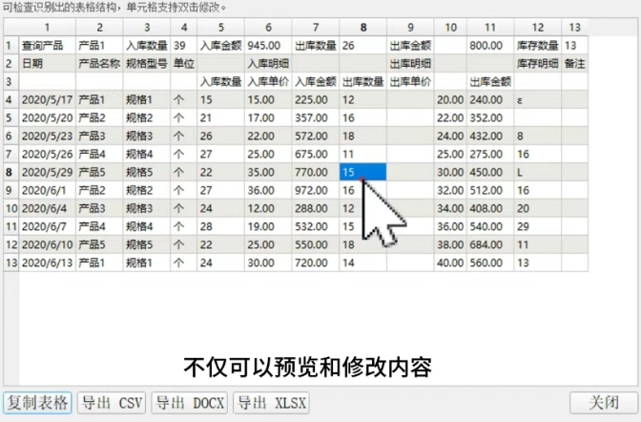This screenshot has width=641, height=422.
Task: Click the 产品名称 header cell
Action: [x=99, y=63]
